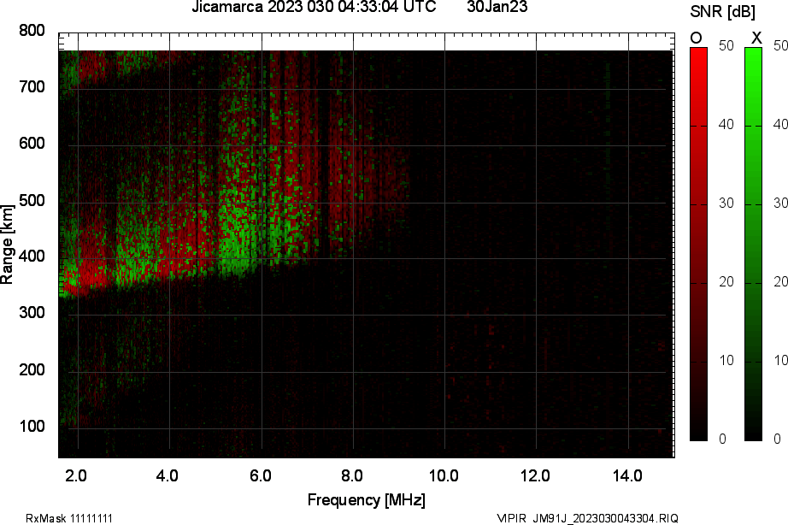Click the '800' range tick label
The image size is (788, 525).
32,31
